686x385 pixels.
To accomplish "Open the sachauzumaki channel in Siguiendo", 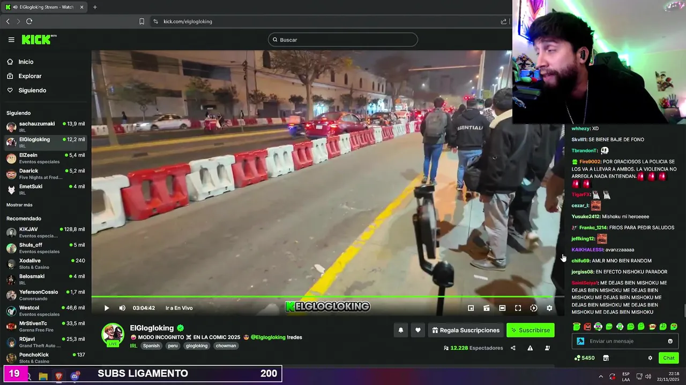I will point(46,127).
